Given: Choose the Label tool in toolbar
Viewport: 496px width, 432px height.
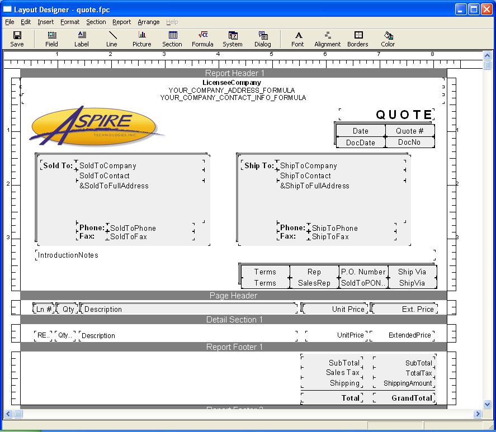Looking at the screenshot, I should [82, 39].
